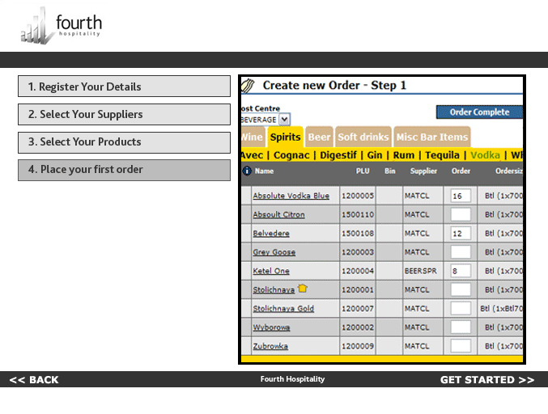Click PLU value 1200005

pos(358,196)
